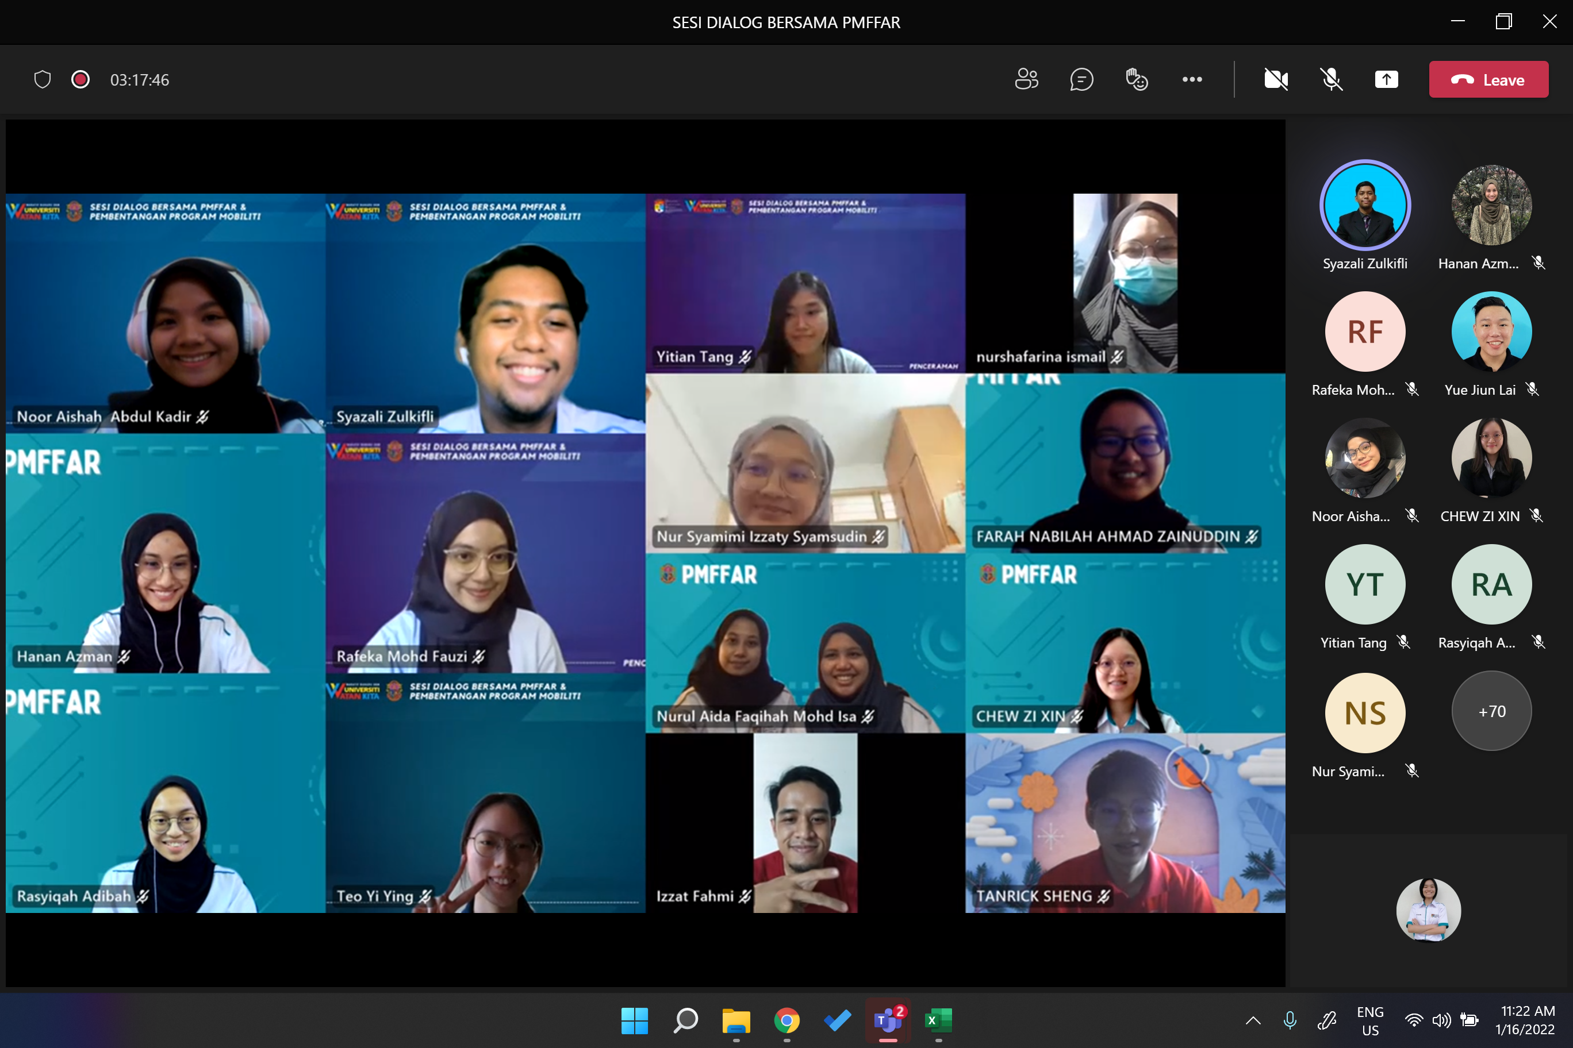Screen dimensions: 1573x1048
Task: Open the participants panel icon
Action: pyautogui.click(x=1026, y=79)
